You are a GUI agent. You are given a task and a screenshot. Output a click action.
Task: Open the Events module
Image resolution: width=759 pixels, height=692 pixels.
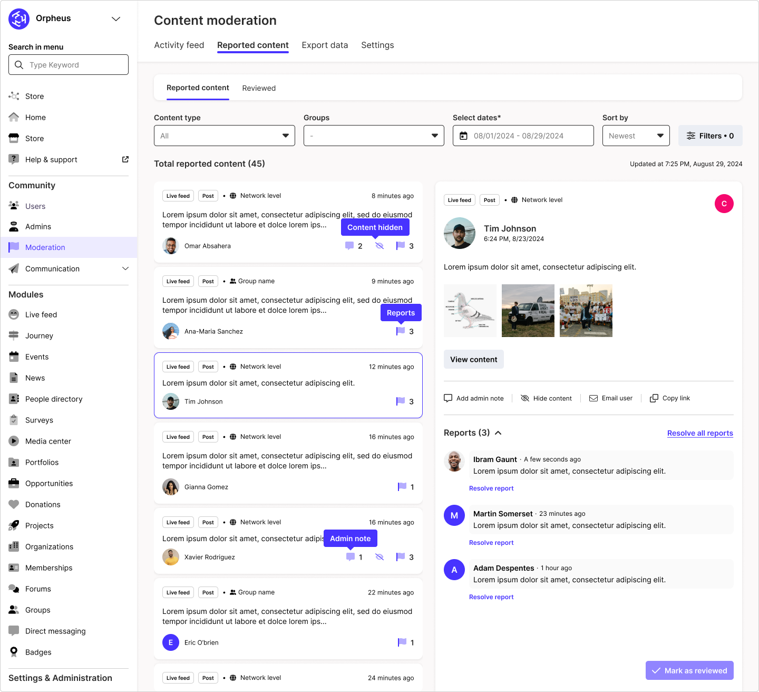[x=37, y=357]
